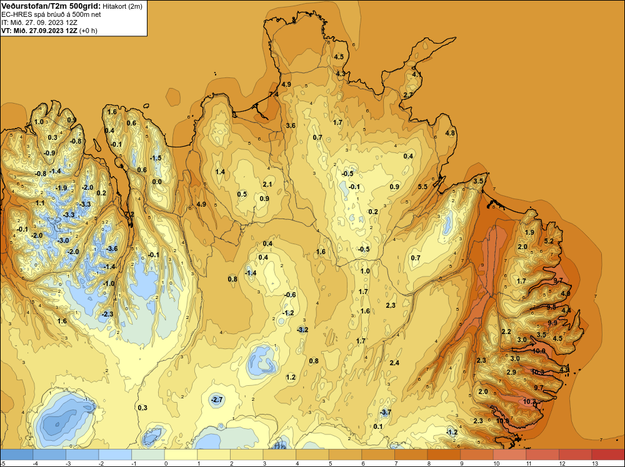Click the '7.2' temperature label
Screen dimensions: 625x467
[130, 214]
